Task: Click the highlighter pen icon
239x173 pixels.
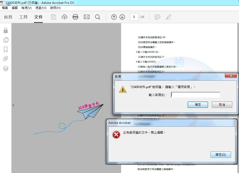Action: click(x=169, y=17)
